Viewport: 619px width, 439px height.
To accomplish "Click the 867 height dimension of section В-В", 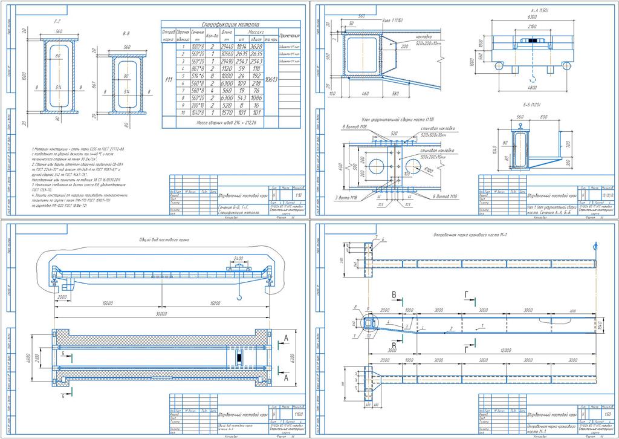I will (x=94, y=83).
